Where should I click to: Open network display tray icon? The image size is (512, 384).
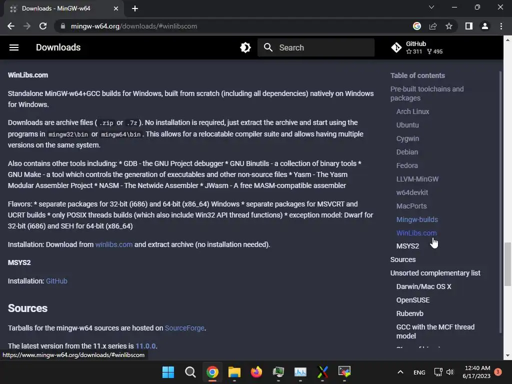click(438, 372)
